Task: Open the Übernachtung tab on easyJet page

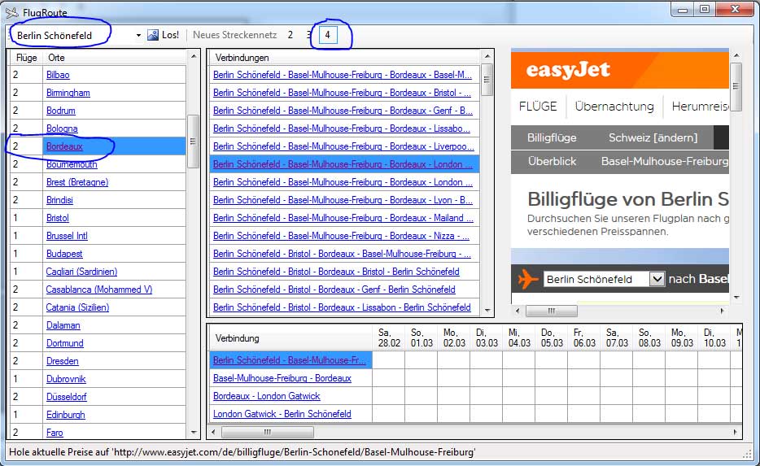Action: point(614,107)
